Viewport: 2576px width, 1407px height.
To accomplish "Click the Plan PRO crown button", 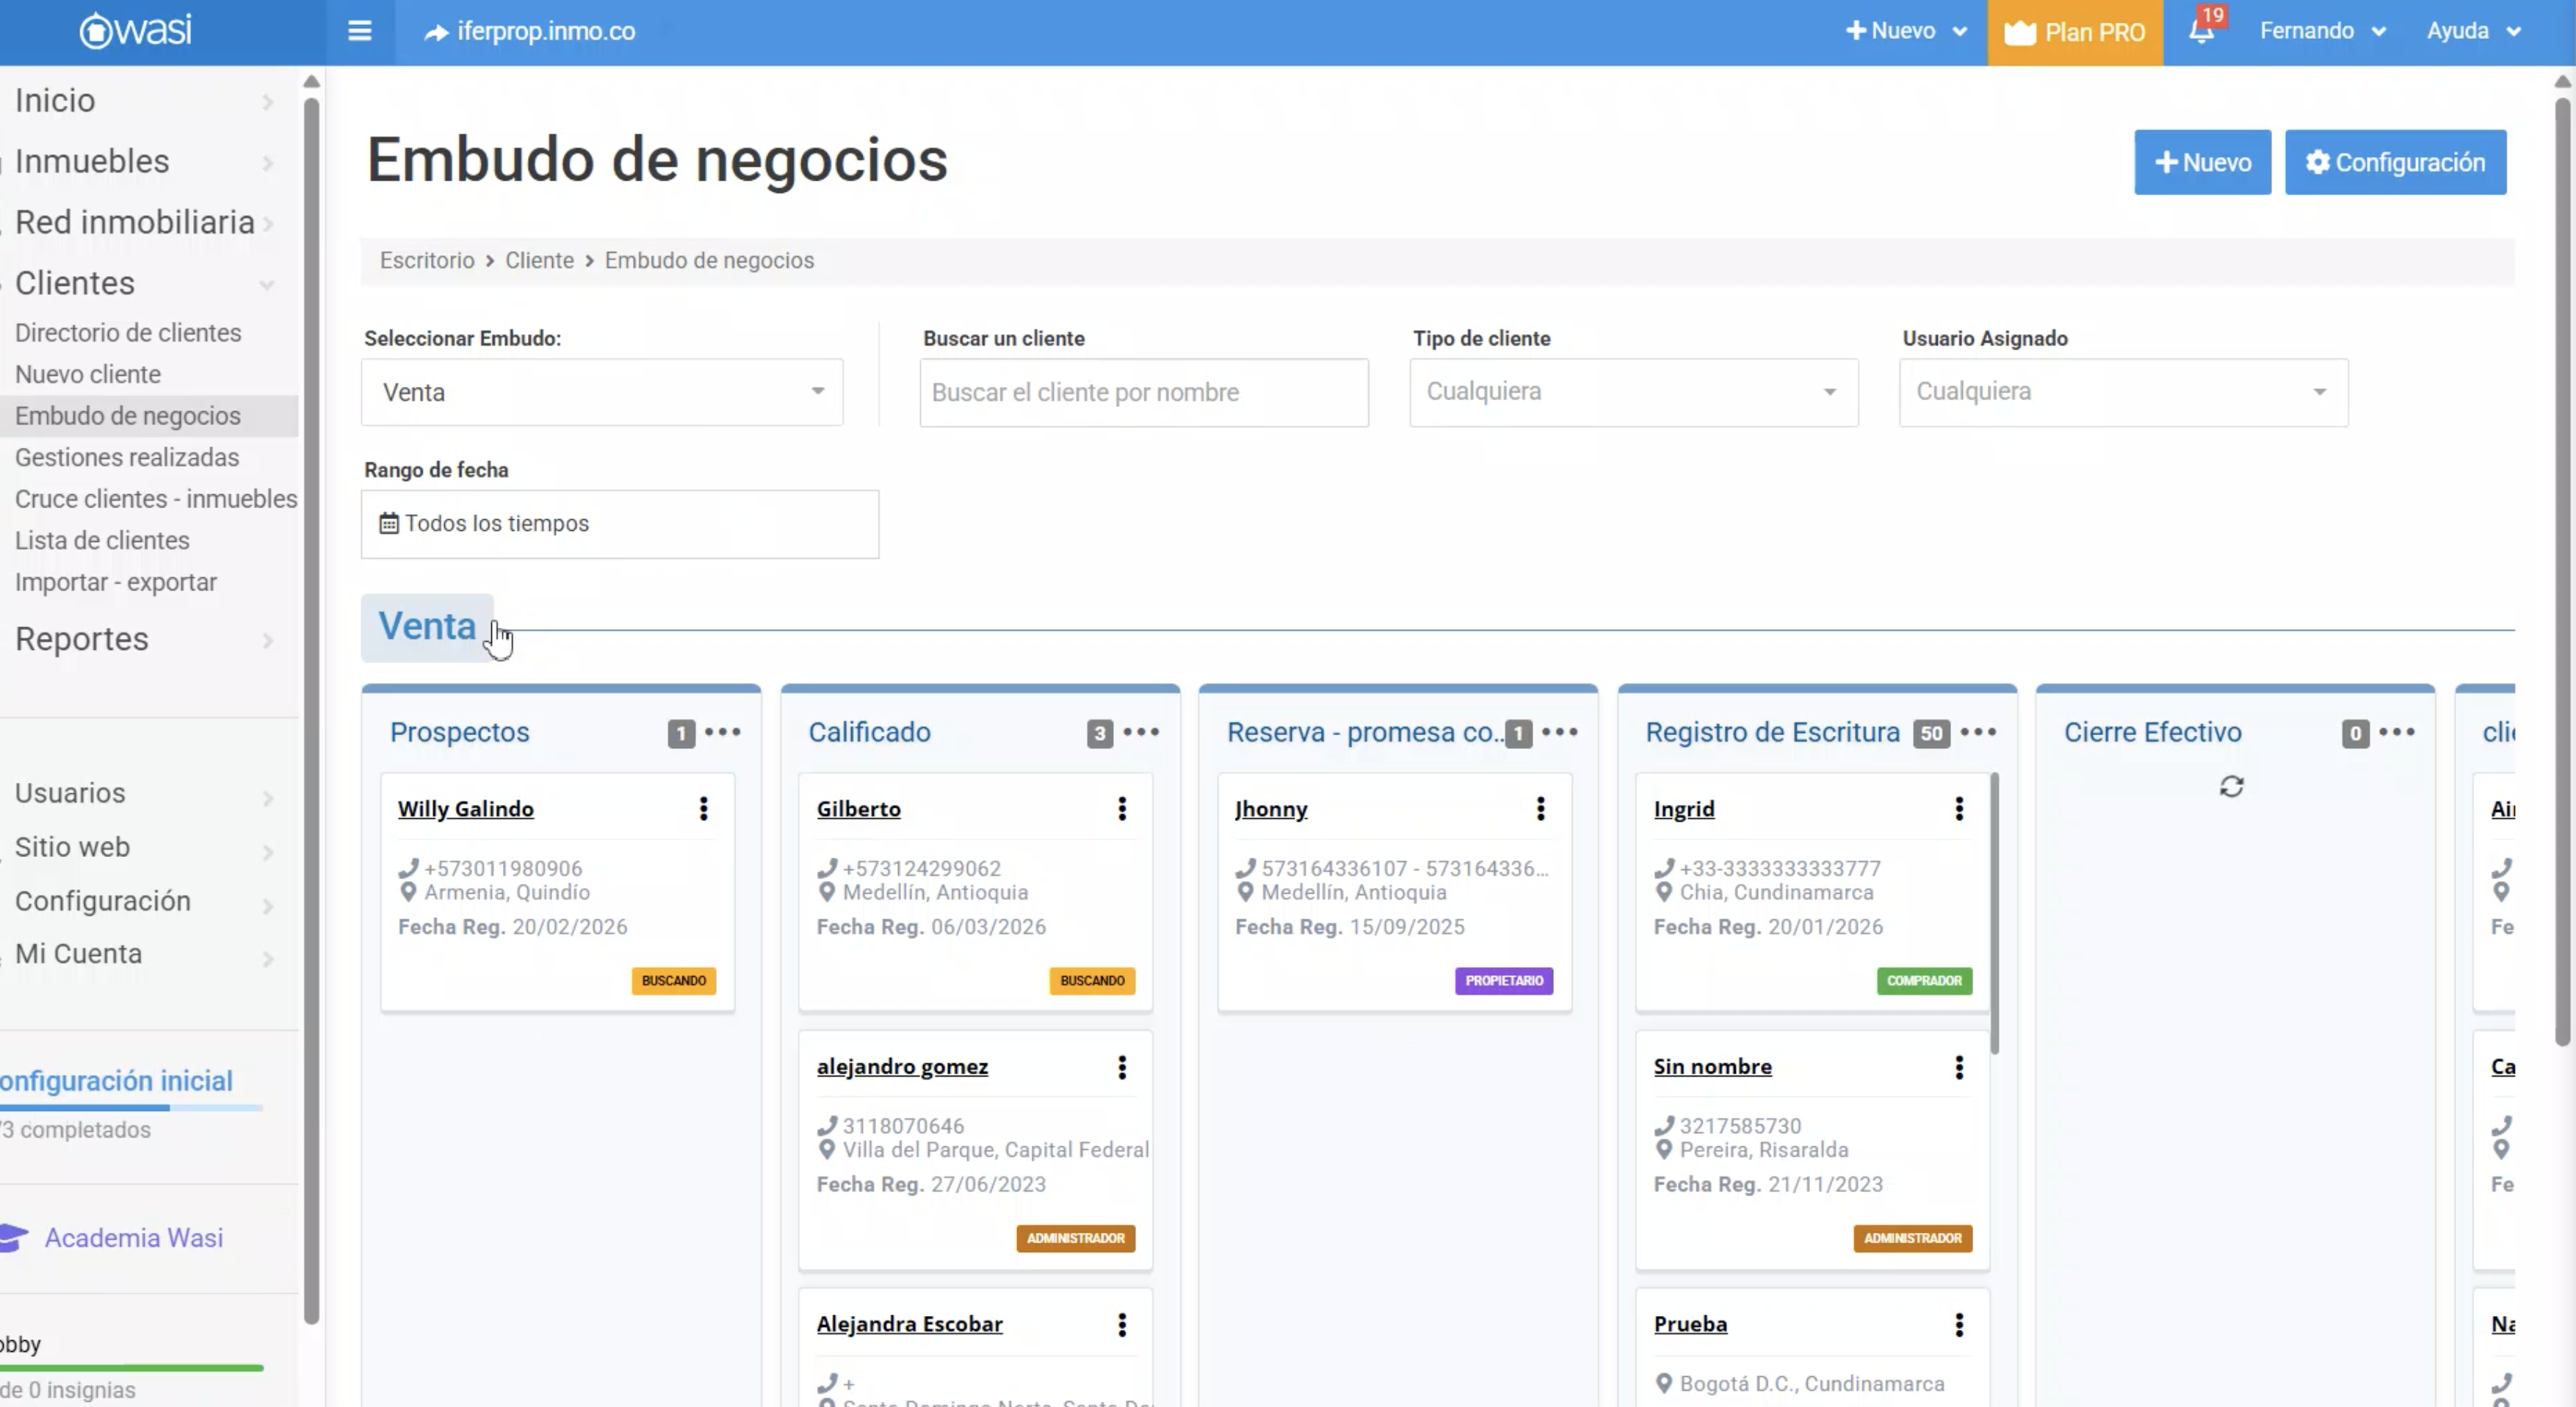I will [x=2075, y=32].
